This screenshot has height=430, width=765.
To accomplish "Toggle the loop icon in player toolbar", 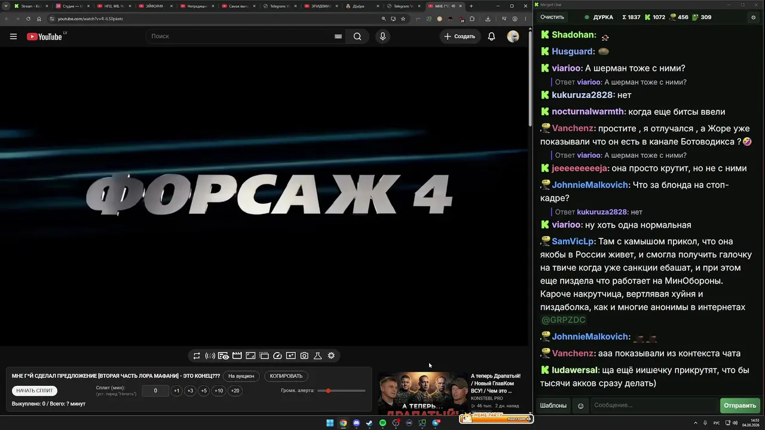I will coord(197,356).
